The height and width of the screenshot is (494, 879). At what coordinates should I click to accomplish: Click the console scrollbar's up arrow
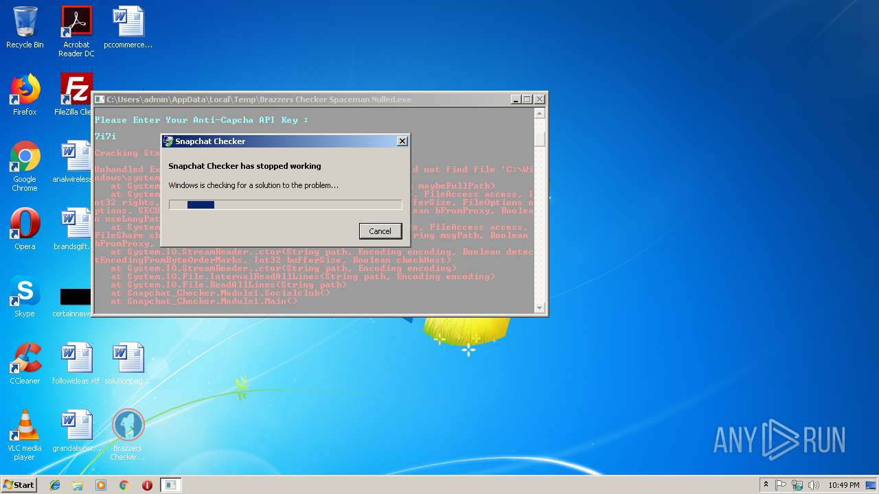[540, 113]
